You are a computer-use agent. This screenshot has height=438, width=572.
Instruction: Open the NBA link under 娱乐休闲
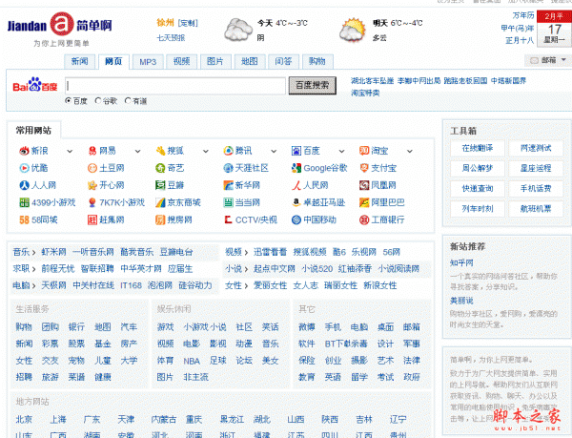click(x=192, y=361)
